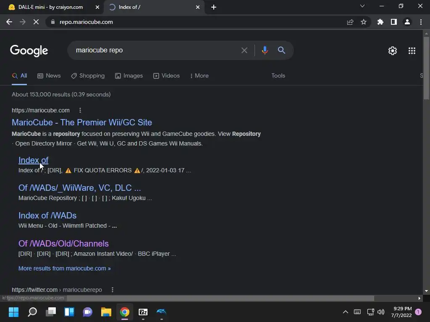Stop loading the page with the X button
The image size is (430, 322).
(36, 22)
